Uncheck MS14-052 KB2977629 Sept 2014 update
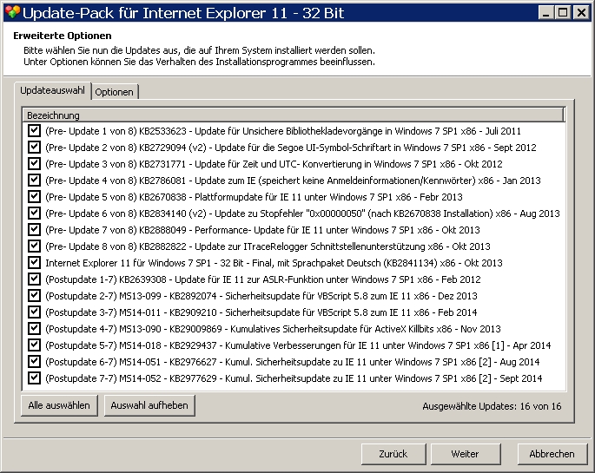This screenshot has width=595, height=473. [x=35, y=378]
